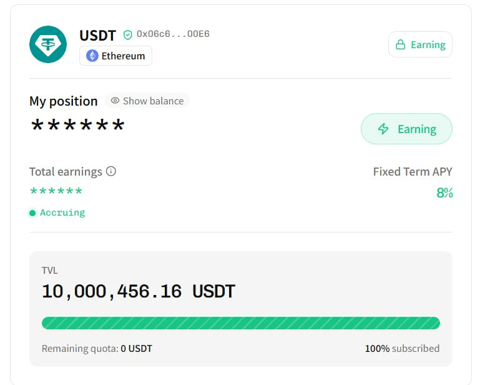Viewport: 480px width, 385px height.
Task: Click the 100% subscribed label
Action: tap(402, 349)
